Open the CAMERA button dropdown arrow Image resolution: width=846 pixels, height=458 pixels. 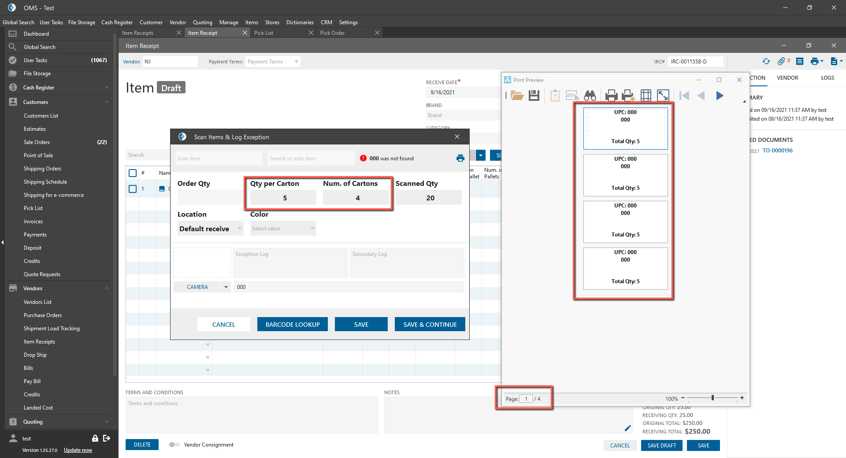coord(226,287)
